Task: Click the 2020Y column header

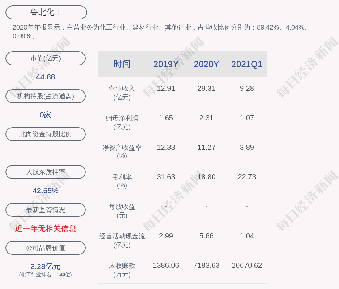Action: click(x=206, y=64)
